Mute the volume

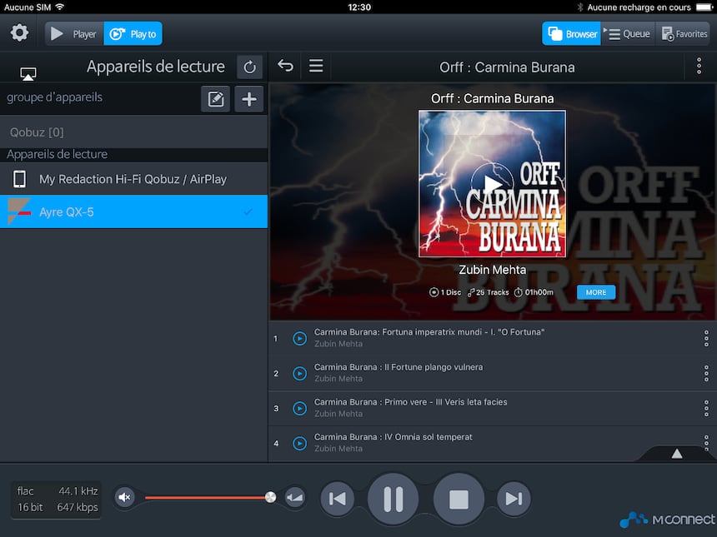(x=124, y=497)
